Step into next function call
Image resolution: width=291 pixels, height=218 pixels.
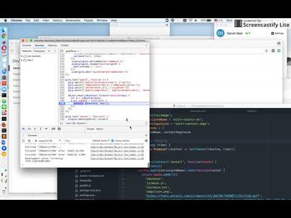coord(35,129)
